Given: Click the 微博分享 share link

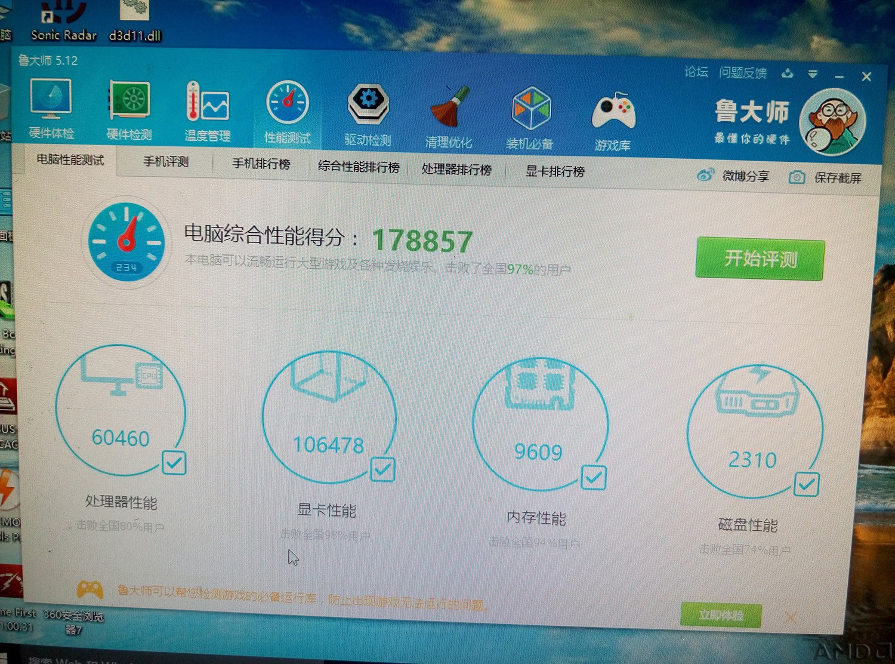Looking at the screenshot, I should pos(745,176).
